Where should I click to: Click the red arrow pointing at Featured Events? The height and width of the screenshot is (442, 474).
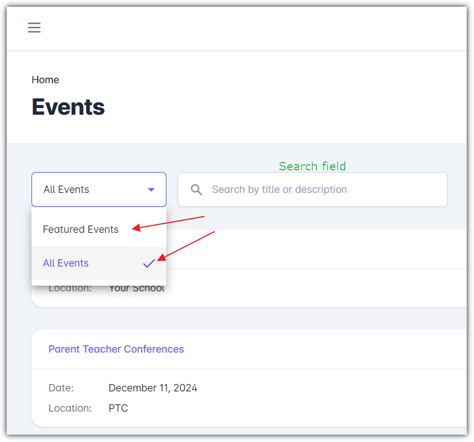168,223
